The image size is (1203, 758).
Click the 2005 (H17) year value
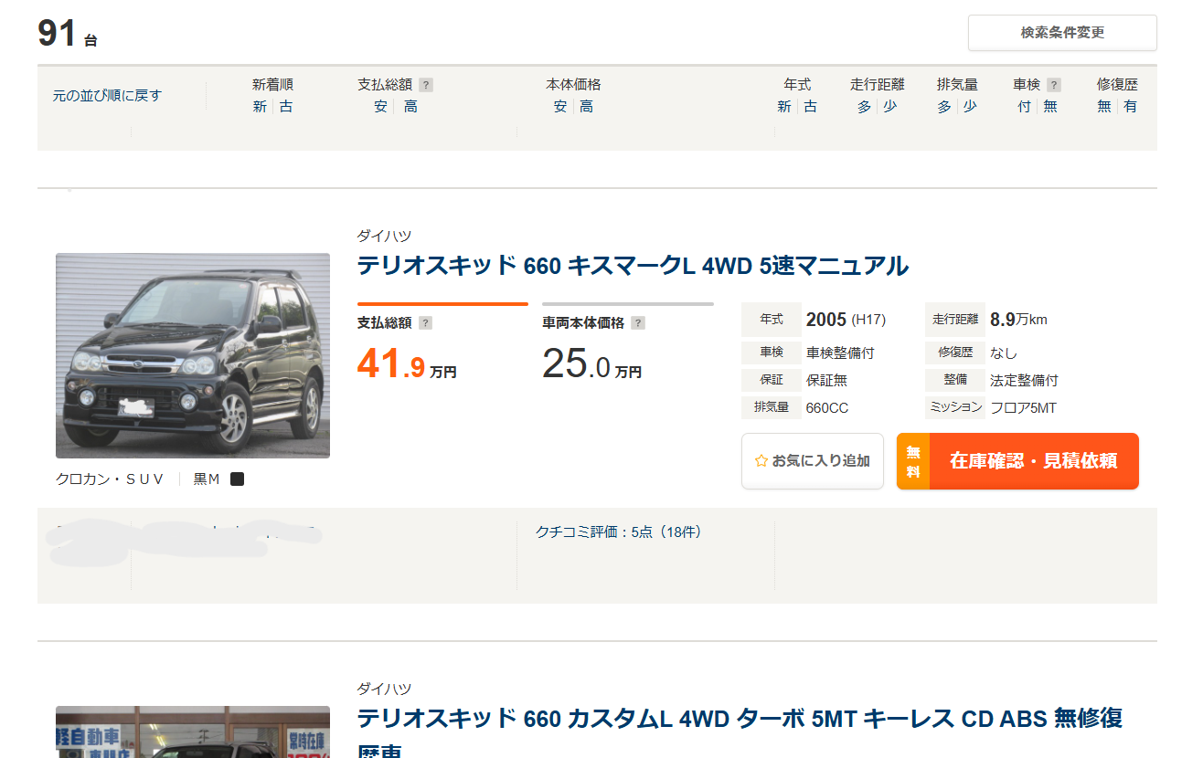846,320
